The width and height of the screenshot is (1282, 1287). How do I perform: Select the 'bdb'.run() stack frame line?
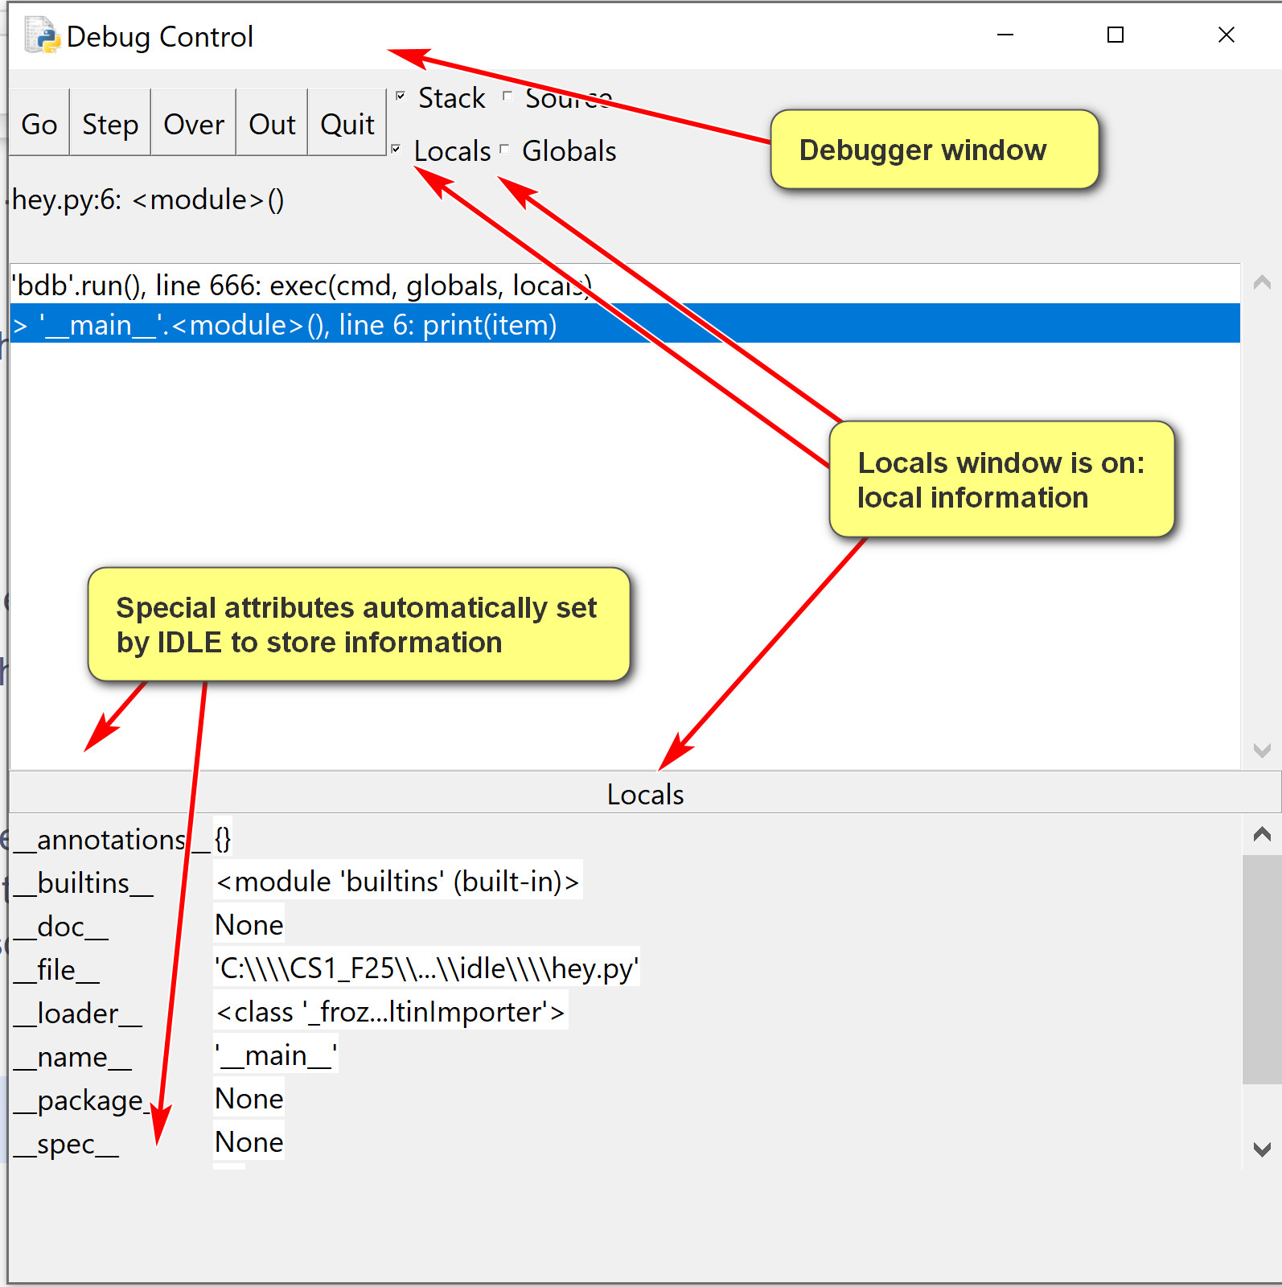(x=302, y=285)
